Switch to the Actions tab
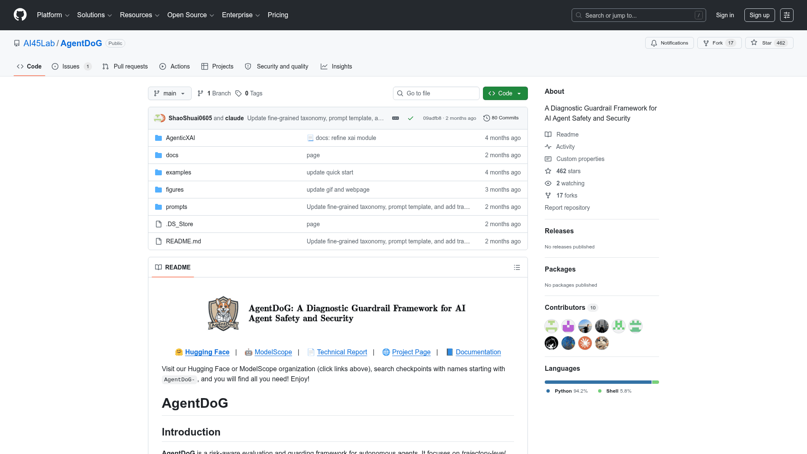Screen dimensions: 807x454 click(174, 66)
